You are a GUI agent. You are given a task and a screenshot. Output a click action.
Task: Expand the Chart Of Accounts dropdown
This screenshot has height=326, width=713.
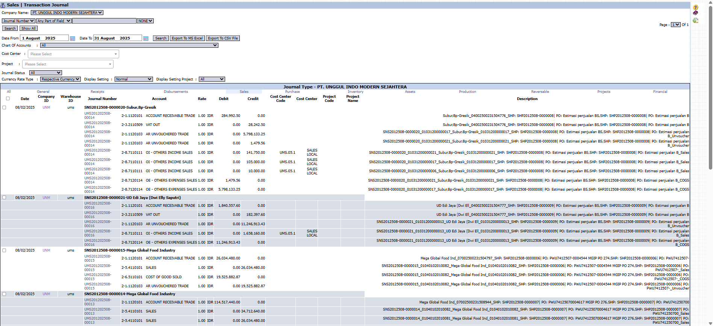tap(129, 45)
